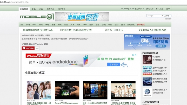Open the HiNet光世代 sidebar thumbnail

click(x=147, y=71)
